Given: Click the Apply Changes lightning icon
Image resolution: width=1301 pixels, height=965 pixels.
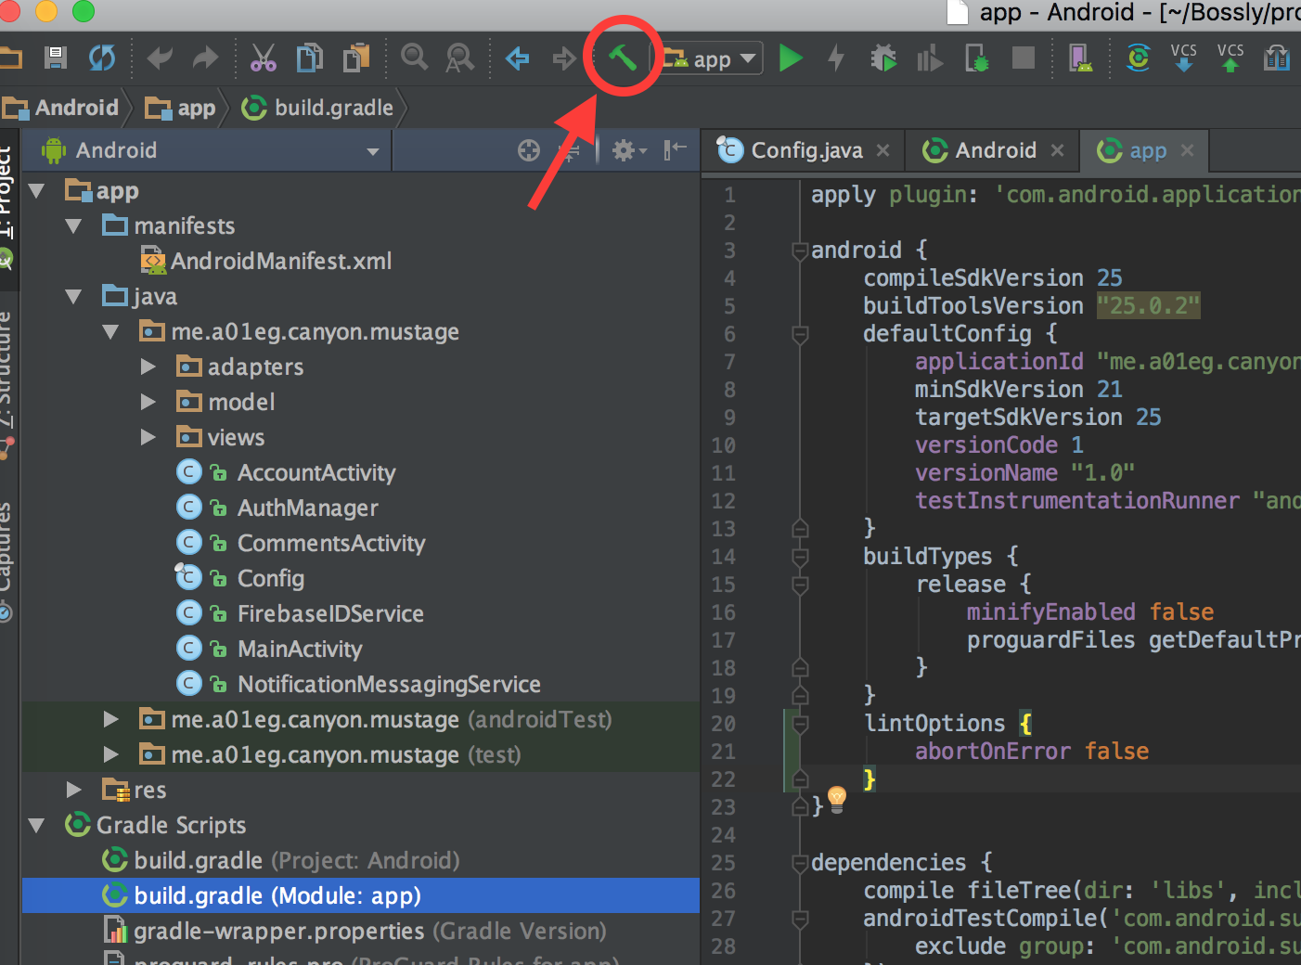Looking at the screenshot, I should [836, 58].
